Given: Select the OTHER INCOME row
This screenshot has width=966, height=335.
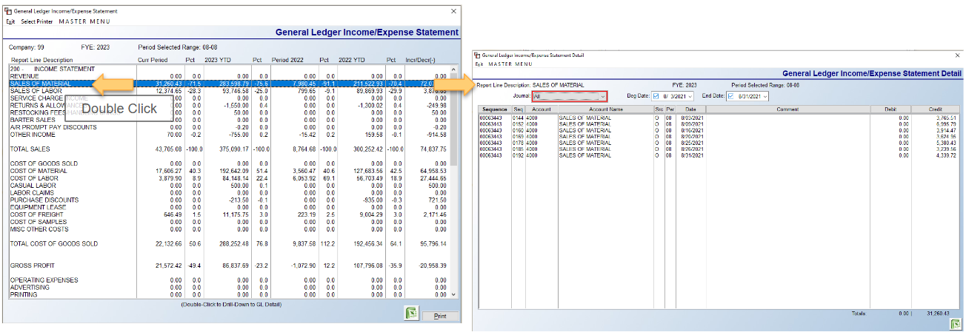Looking at the screenshot, I should (230, 135).
